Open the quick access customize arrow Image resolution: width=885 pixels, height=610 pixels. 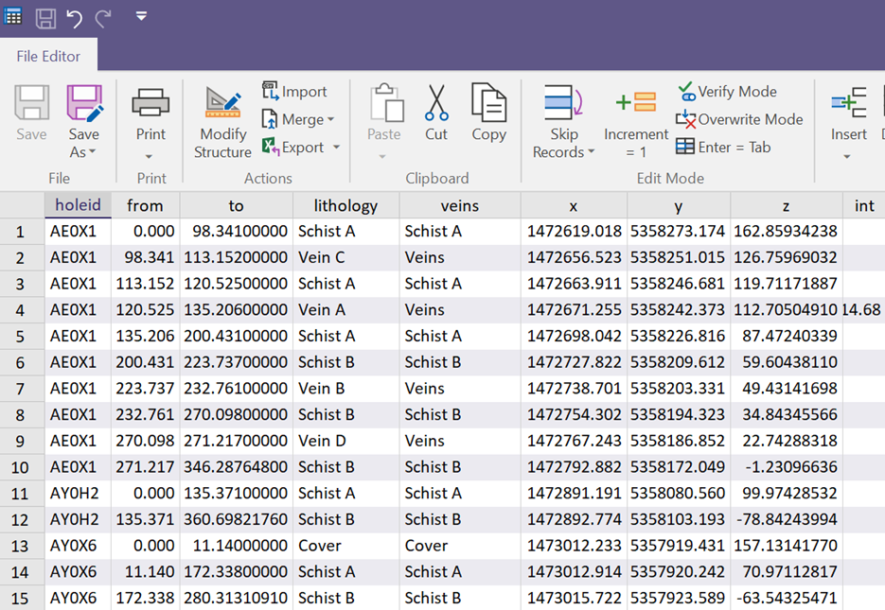click(x=141, y=16)
